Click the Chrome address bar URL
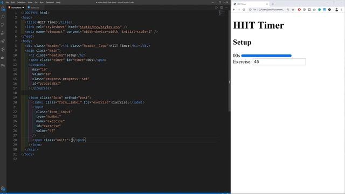 point(271,10)
